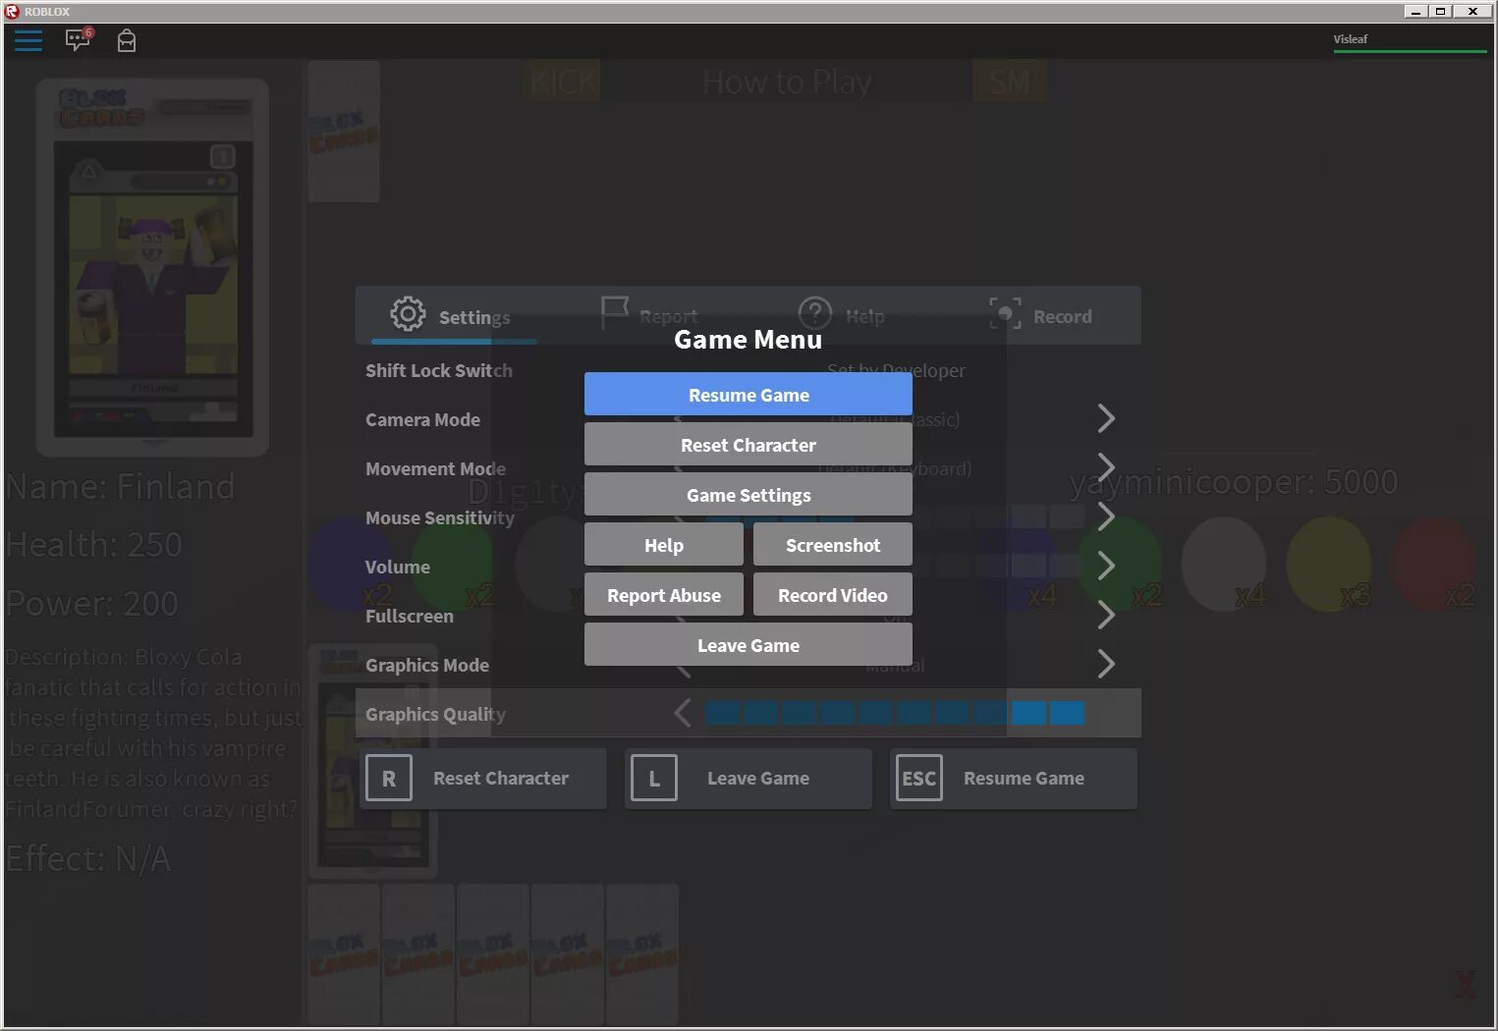Viewport: 1498px width, 1031px height.
Task: Click the Record camera icon
Action: [1005, 313]
